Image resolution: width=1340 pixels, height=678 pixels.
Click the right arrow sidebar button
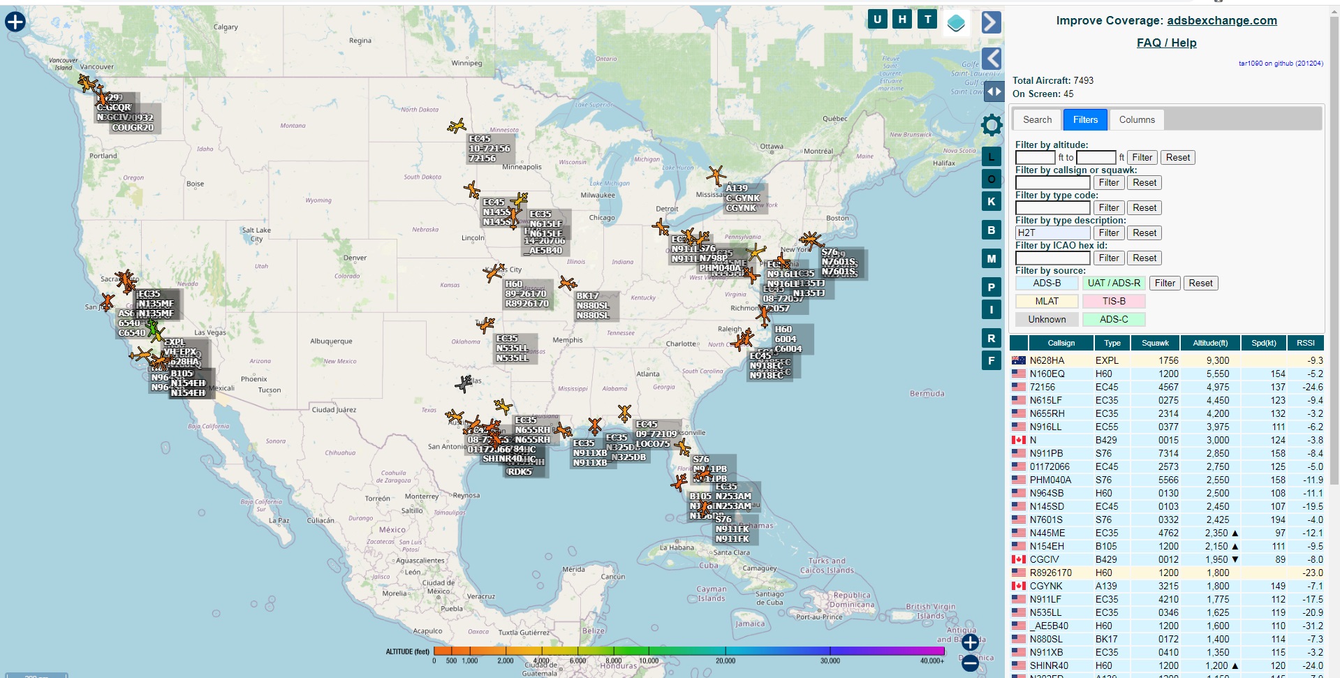992,22
